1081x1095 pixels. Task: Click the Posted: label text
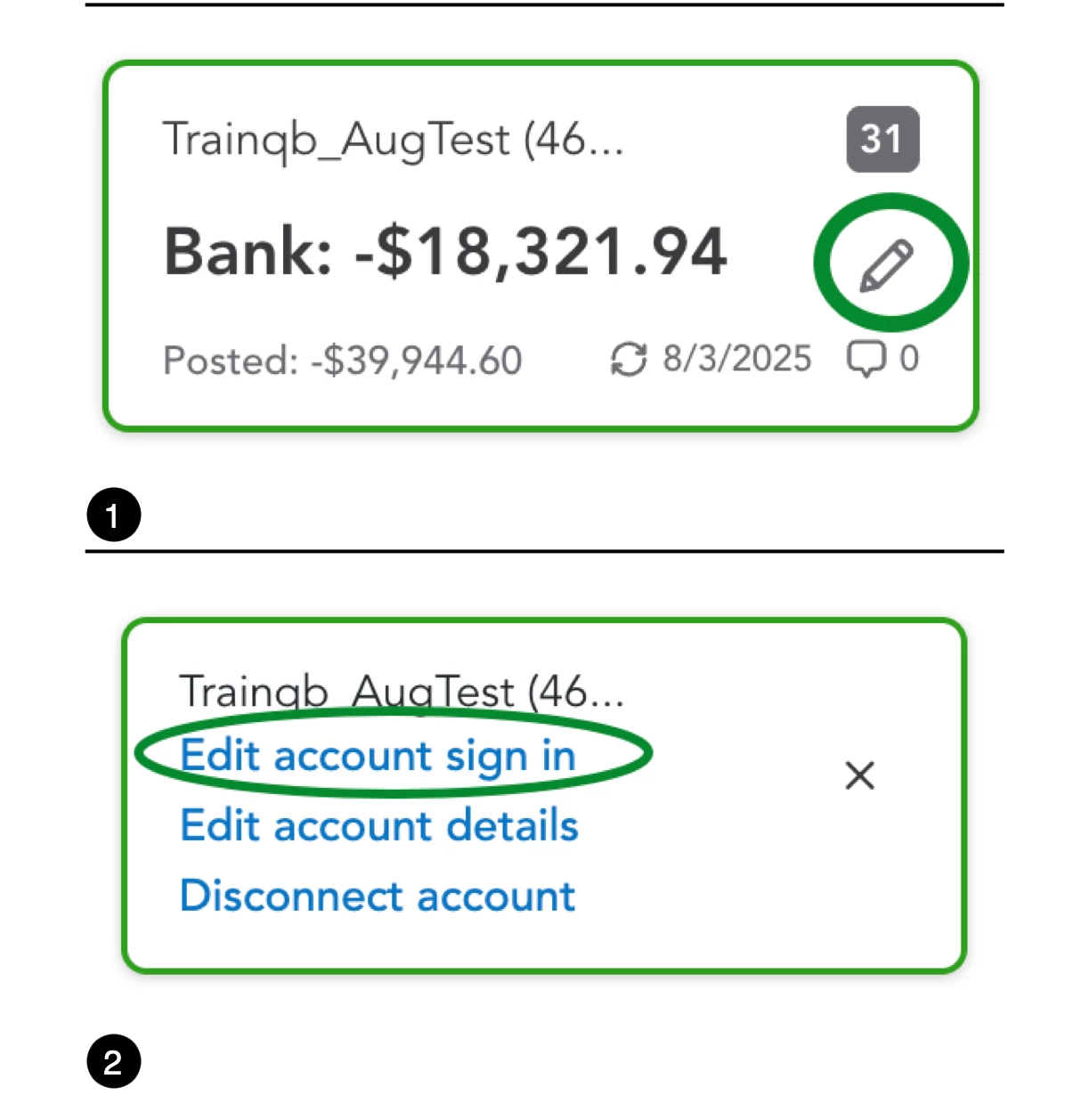[x=231, y=361]
